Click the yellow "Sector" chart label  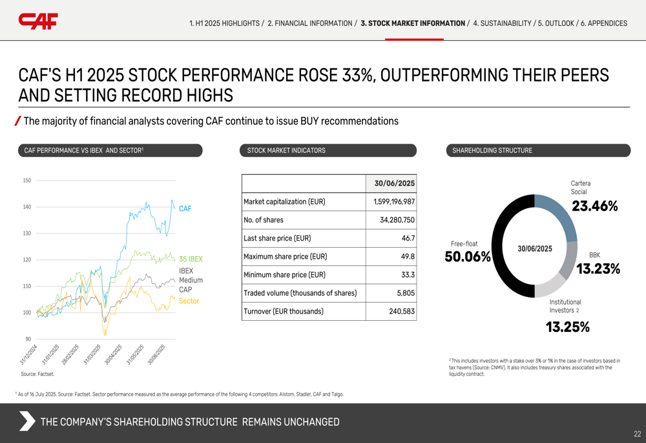(x=189, y=301)
